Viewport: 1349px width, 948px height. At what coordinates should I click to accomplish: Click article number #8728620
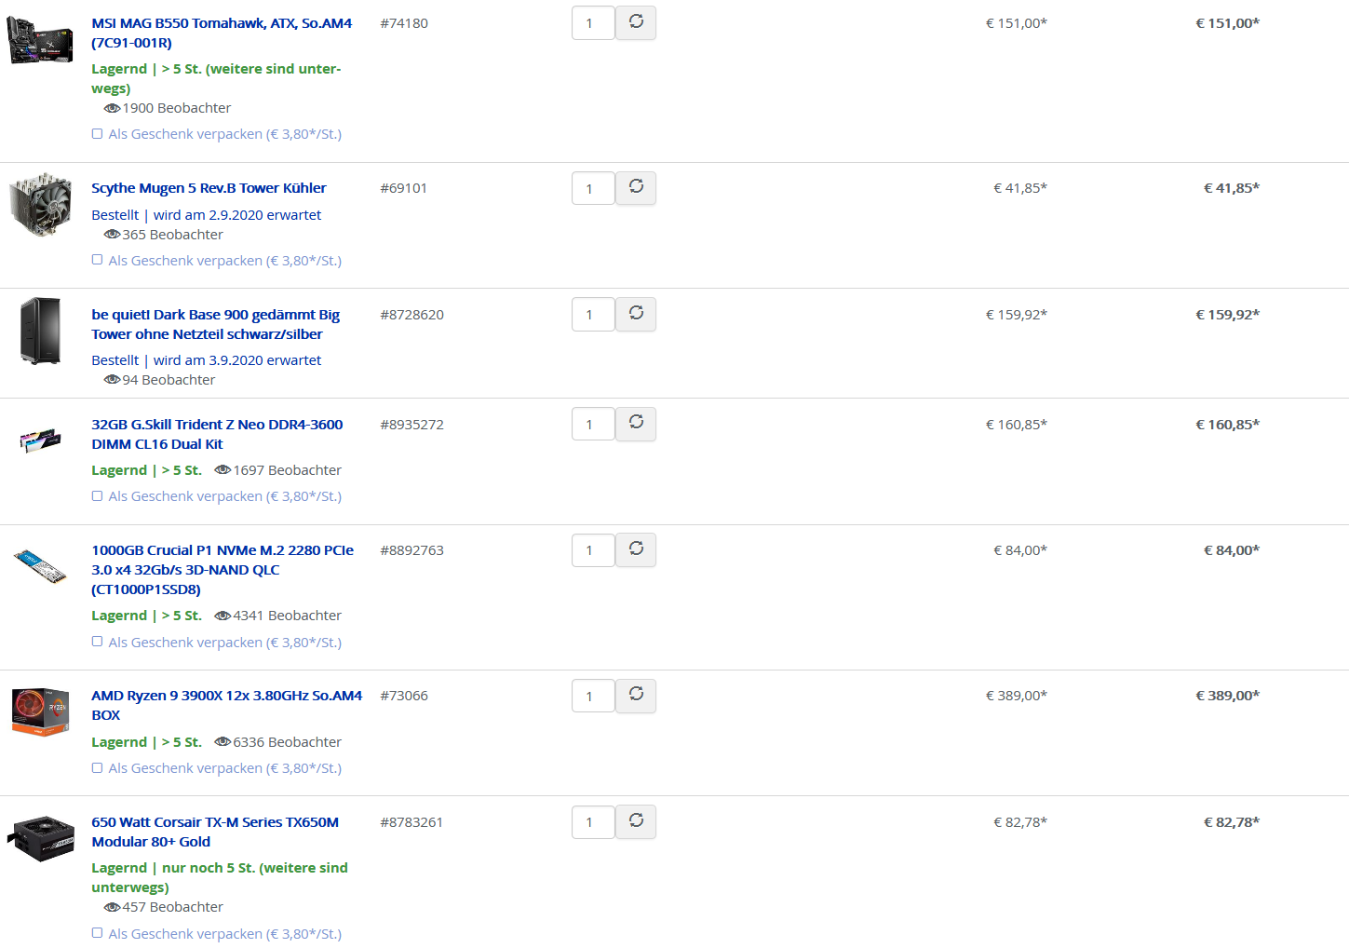[411, 315]
